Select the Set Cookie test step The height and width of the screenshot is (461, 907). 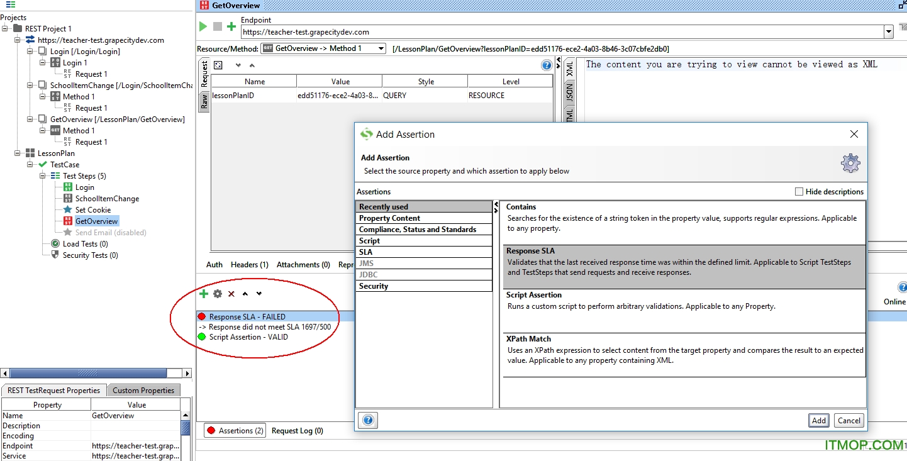tap(93, 210)
